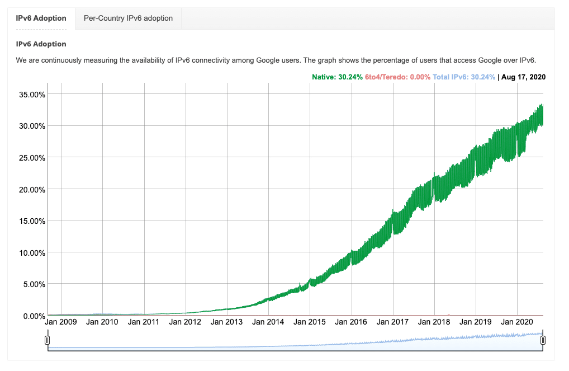
Task: Switch to the Per-Country IPv6 adoption tab
Action: pos(127,18)
